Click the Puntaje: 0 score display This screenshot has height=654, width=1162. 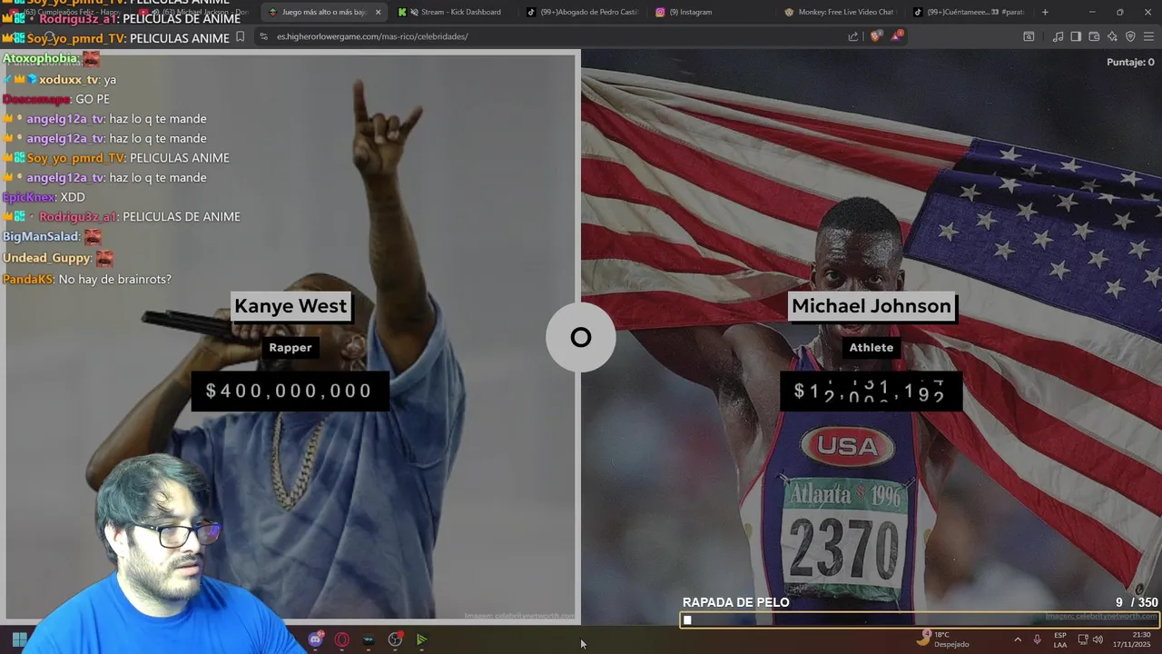[x=1130, y=62]
